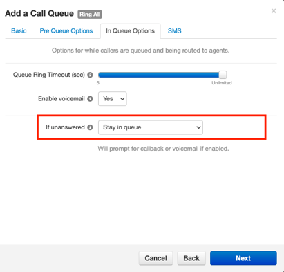
Task: Click the info icon beside If unanswered
Action: (x=90, y=127)
